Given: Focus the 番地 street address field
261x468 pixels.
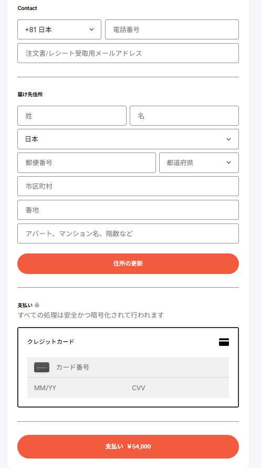Looking at the screenshot, I should pos(128,210).
